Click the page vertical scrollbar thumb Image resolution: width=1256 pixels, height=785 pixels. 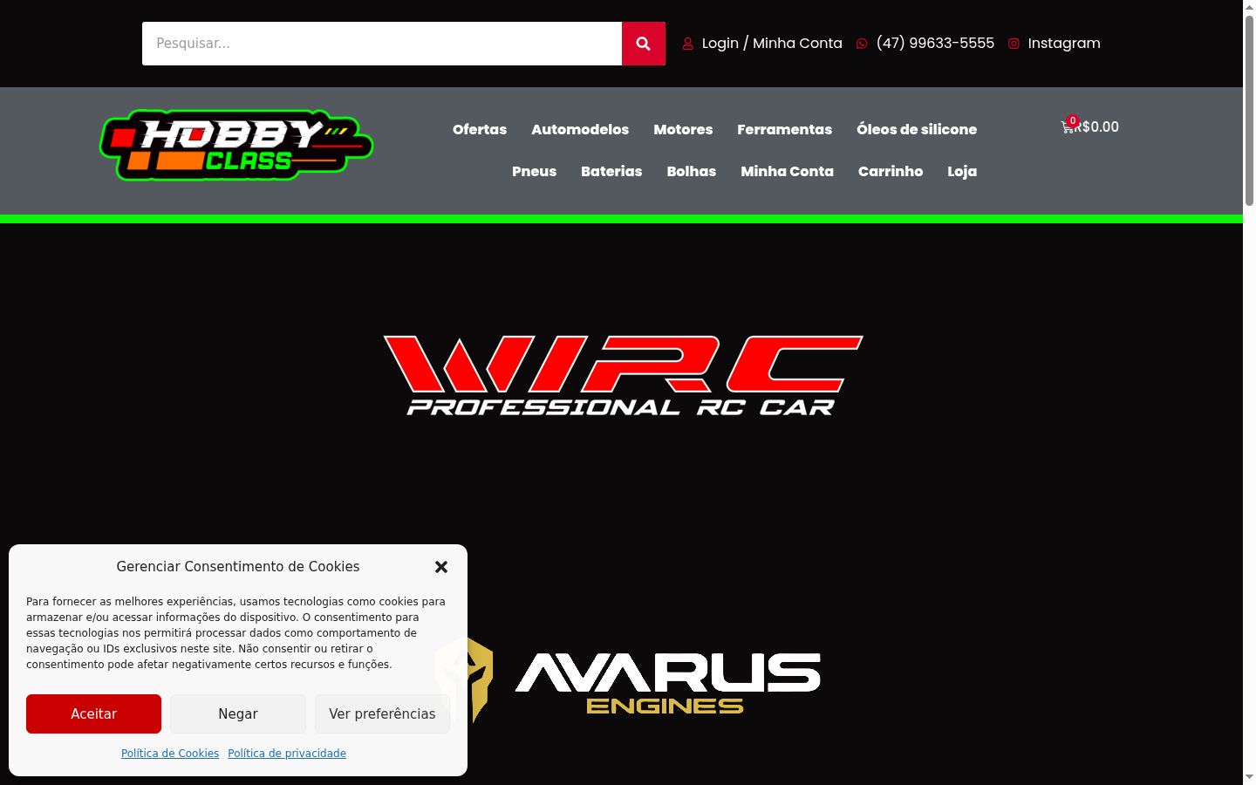[1249, 111]
